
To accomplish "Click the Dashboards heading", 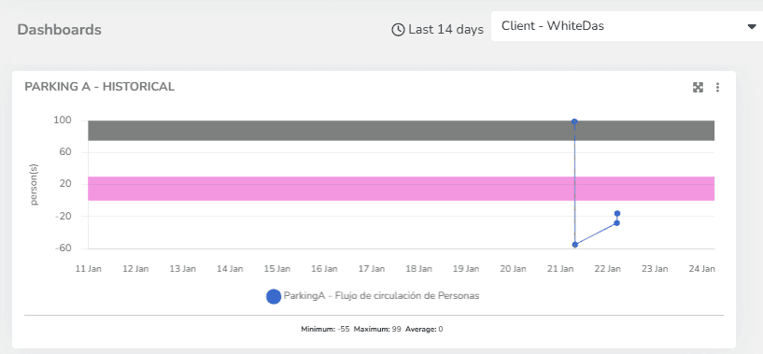I will [x=60, y=30].
